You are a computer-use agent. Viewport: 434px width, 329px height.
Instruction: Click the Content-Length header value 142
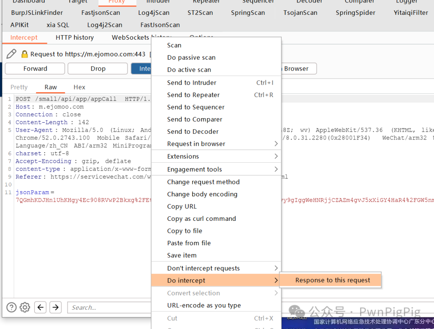(x=83, y=122)
